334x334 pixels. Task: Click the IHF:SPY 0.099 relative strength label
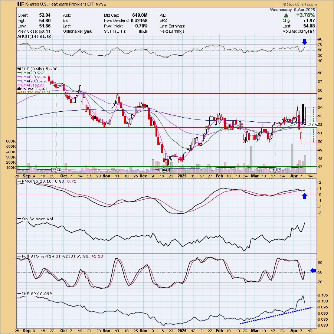click(37, 294)
